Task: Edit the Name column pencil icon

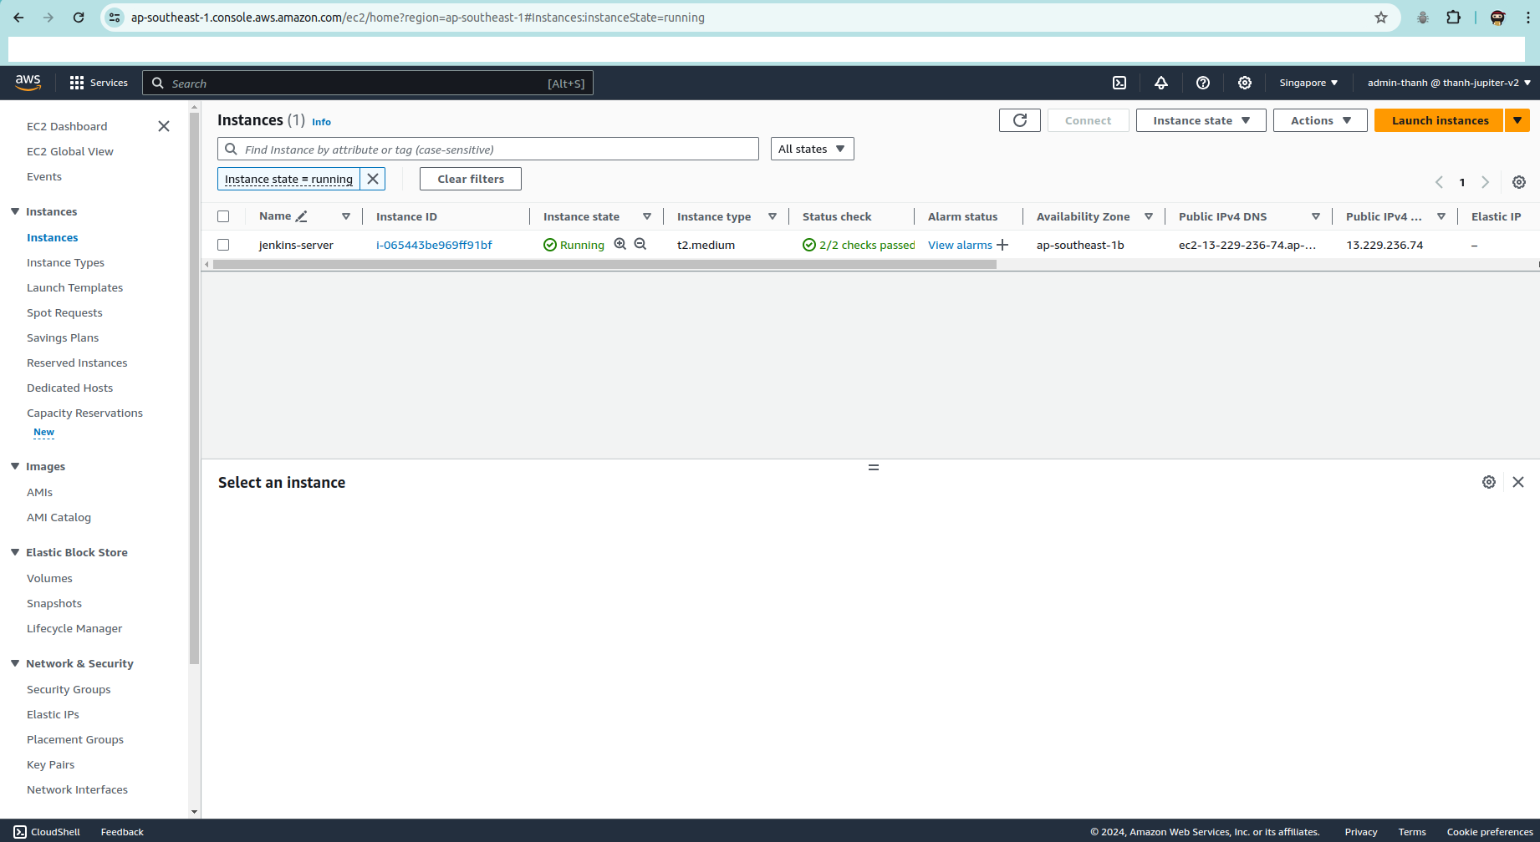Action: tap(302, 216)
